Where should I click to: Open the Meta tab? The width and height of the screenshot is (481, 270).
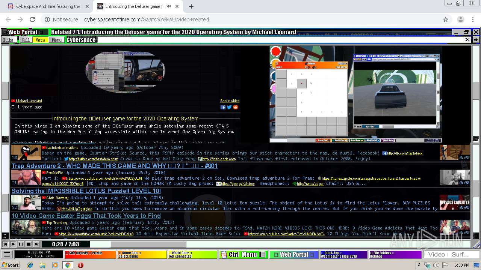[40, 40]
